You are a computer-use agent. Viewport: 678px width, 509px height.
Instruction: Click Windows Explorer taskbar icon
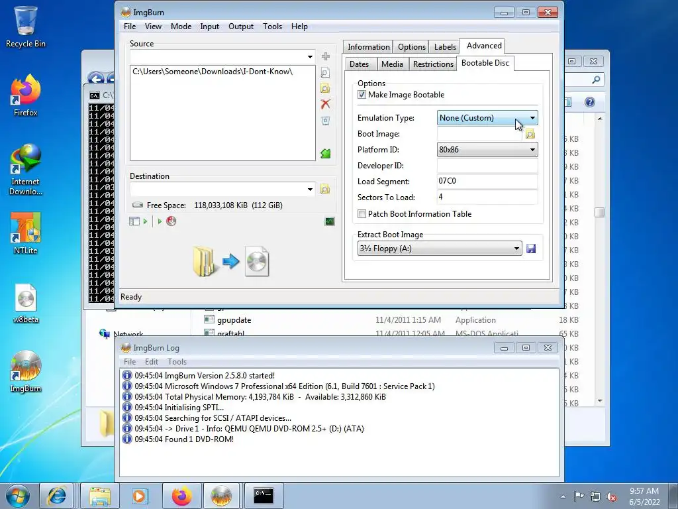100,496
